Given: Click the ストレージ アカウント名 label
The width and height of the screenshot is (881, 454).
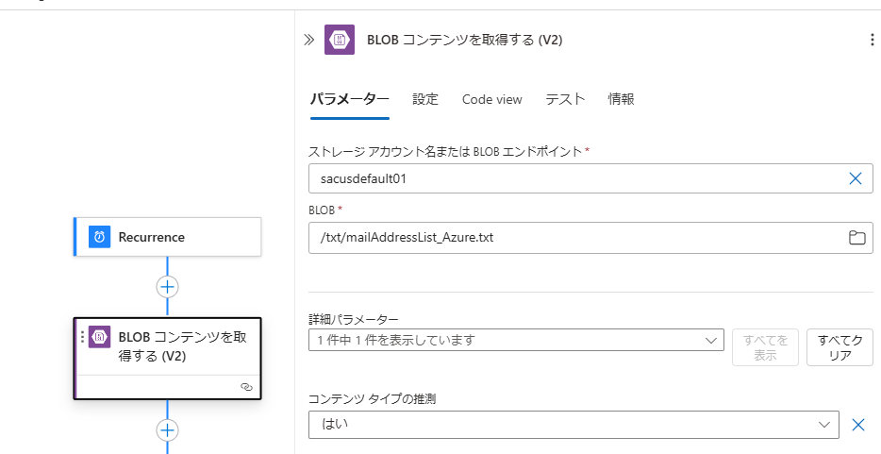Looking at the screenshot, I should click(x=445, y=151).
